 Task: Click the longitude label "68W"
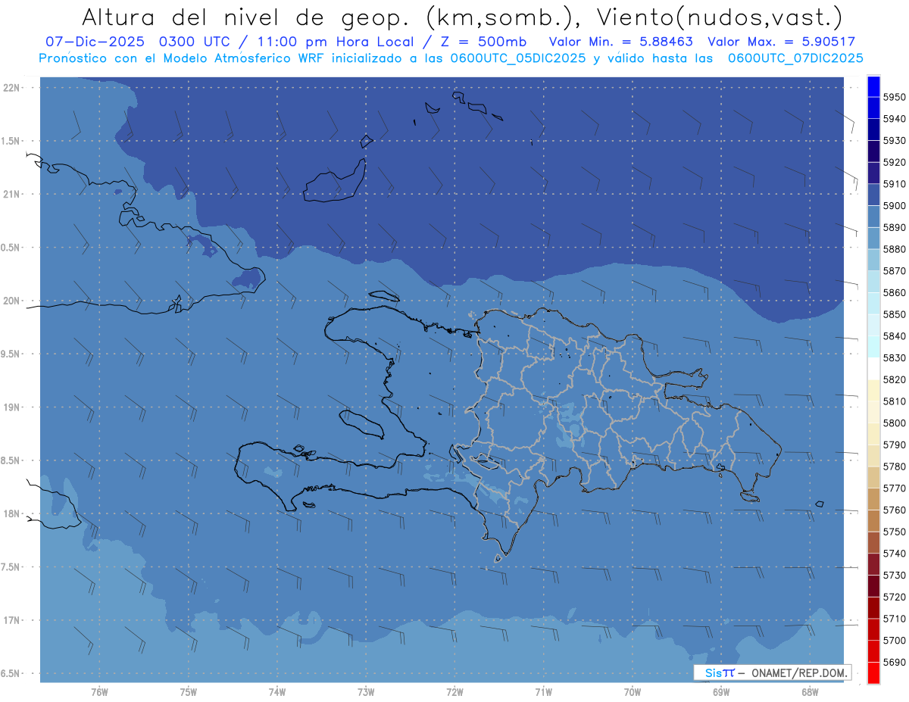tap(810, 692)
